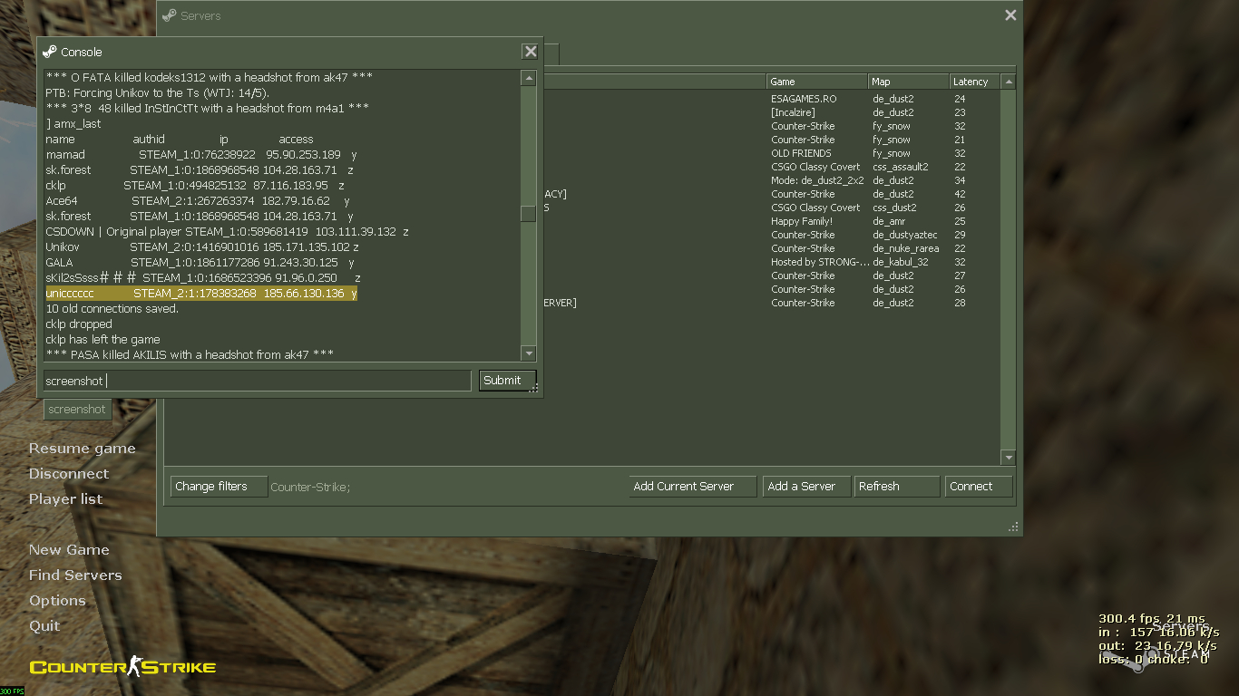Screen dimensions: 1239x696
Task: Click the Servers window resize grip
Action: (1013, 527)
